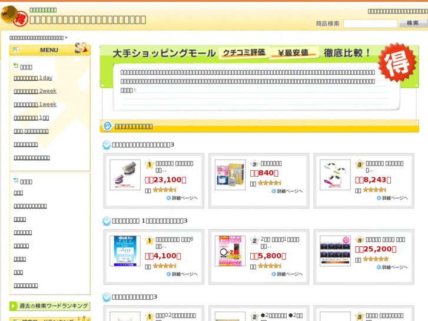The height and width of the screenshot is (321, 428).
Task: Click the red 得 starburst badge on banner
Action: click(397, 62)
